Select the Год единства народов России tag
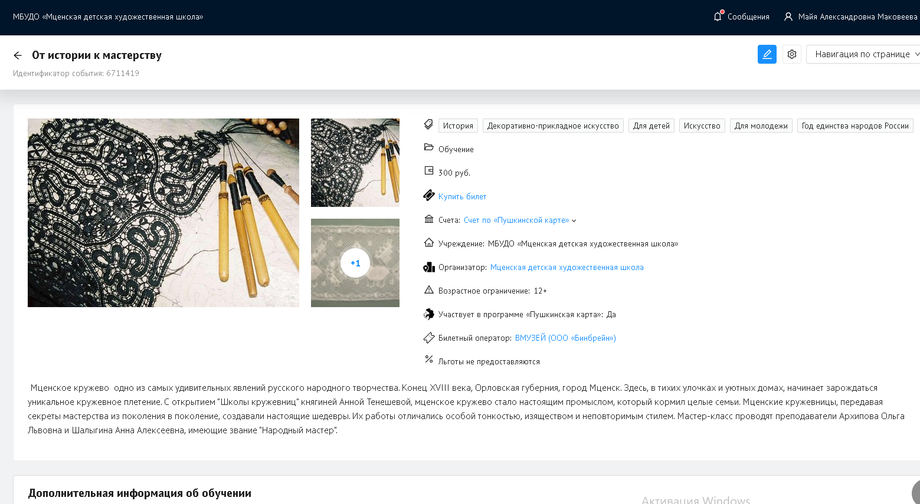The image size is (920, 504). tap(854, 126)
